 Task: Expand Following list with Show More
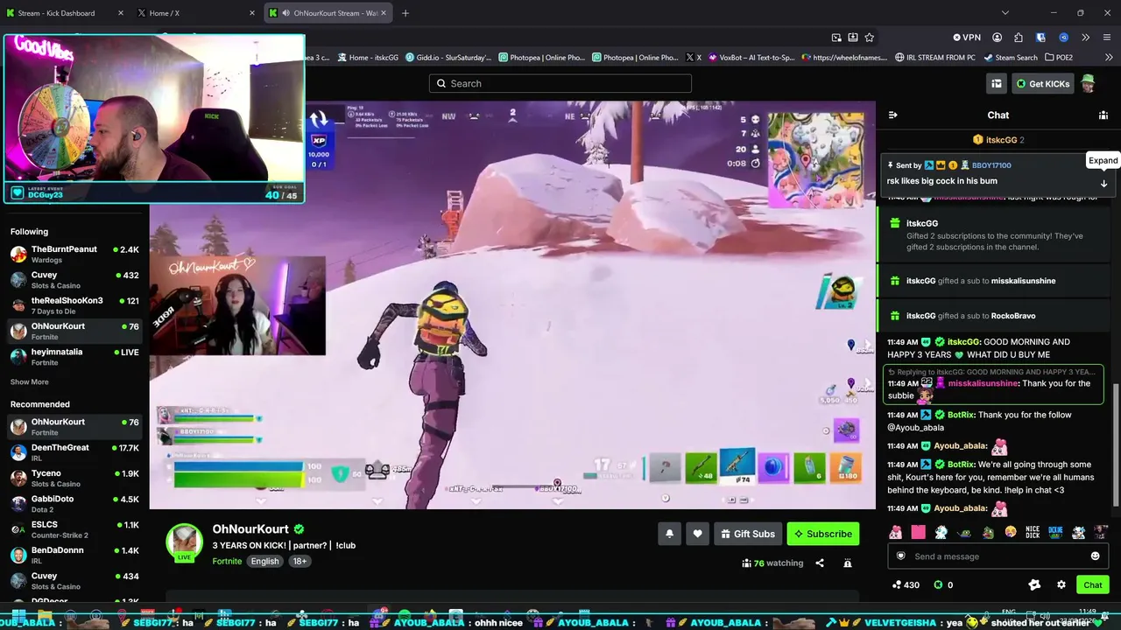29,382
